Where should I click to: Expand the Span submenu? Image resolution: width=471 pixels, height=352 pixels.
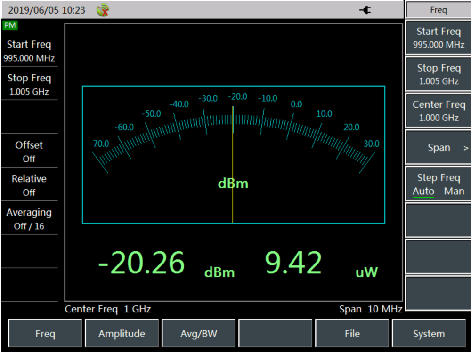[438, 148]
